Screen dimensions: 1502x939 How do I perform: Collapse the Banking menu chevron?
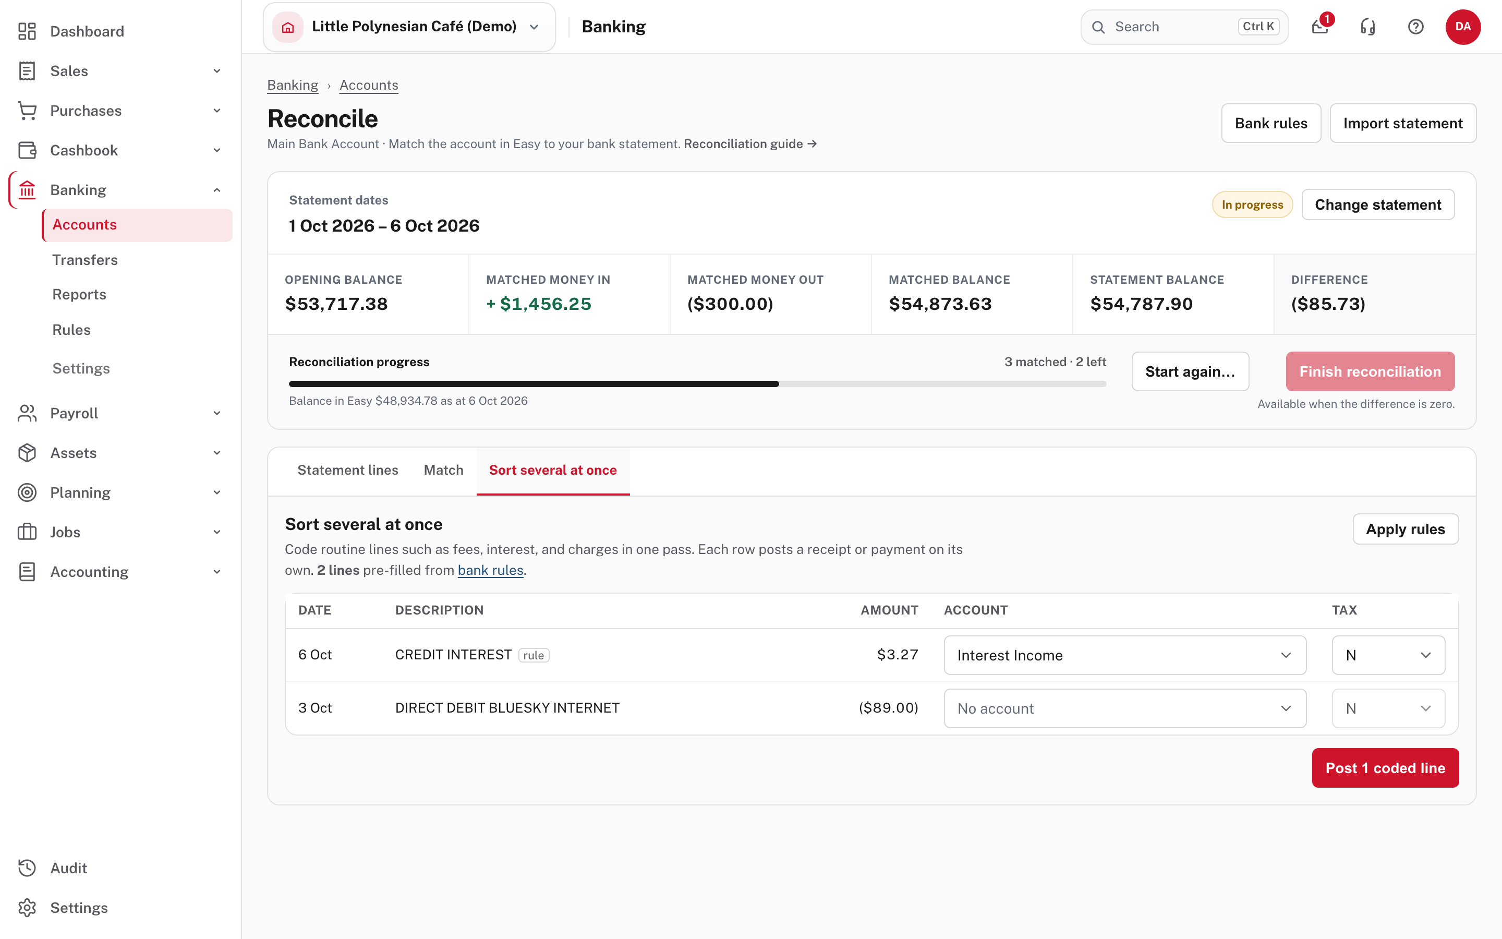click(x=216, y=190)
